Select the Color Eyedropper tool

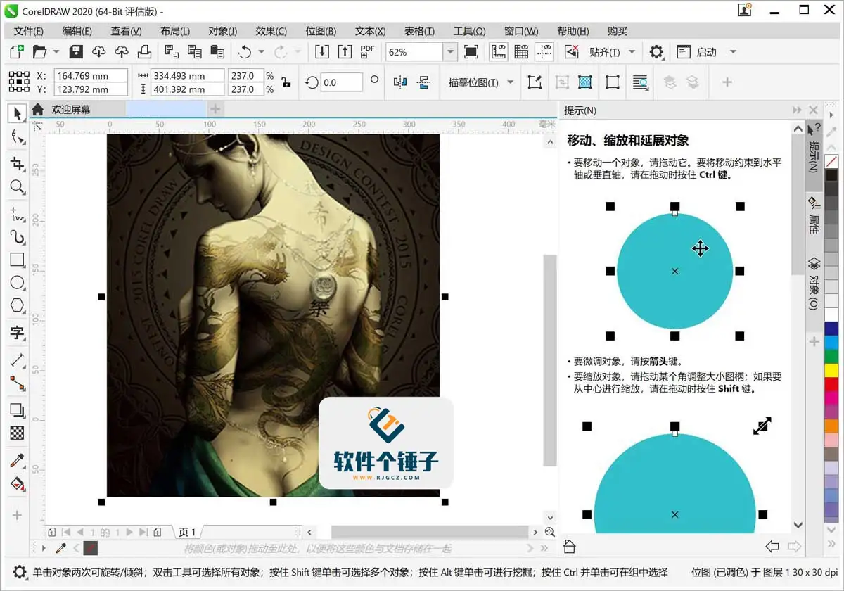[18, 461]
